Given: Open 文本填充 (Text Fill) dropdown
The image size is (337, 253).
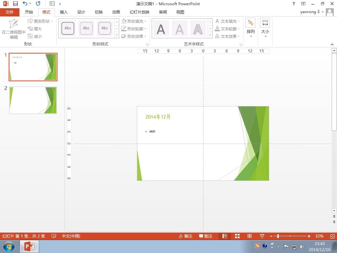Looking at the screenshot, I should (227, 21).
